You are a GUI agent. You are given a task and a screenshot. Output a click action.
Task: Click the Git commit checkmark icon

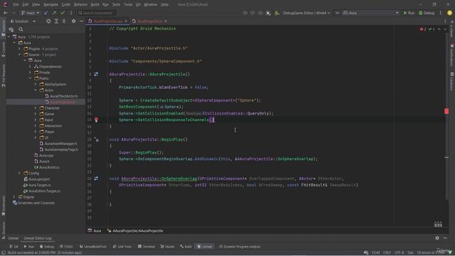(63, 13)
